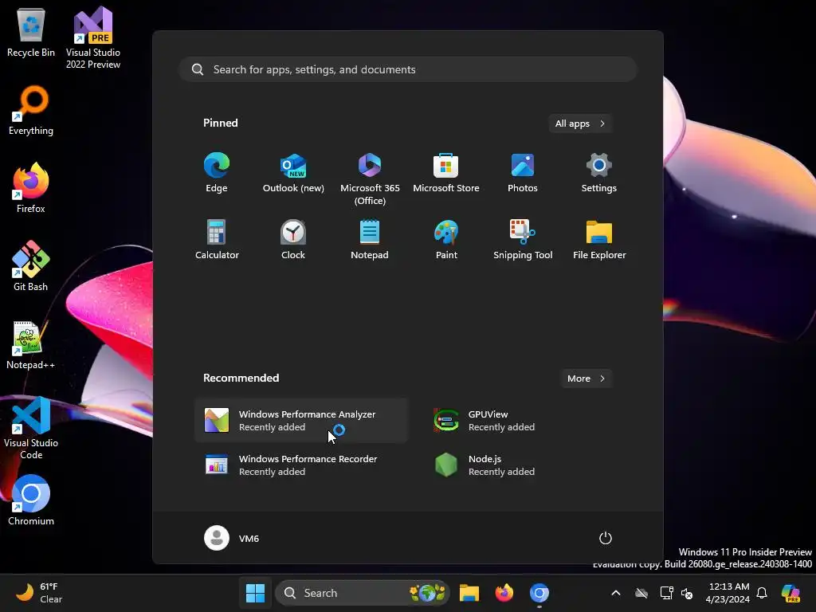Image resolution: width=816 pixels, height=612 pixels.
Task: Select the Visual Studio Code desktop shortcut
Action: [31, 428]
